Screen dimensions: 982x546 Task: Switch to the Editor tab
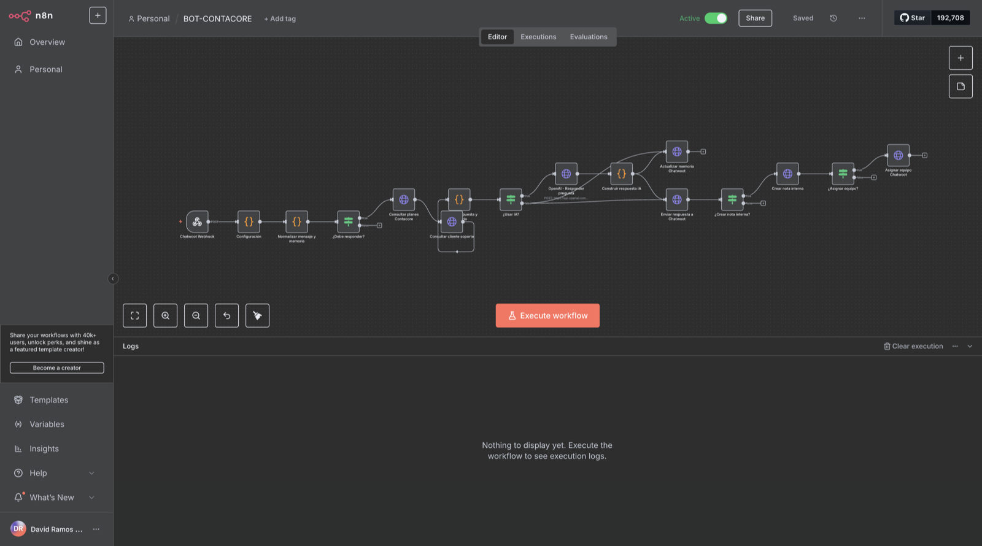coord(497,37)
